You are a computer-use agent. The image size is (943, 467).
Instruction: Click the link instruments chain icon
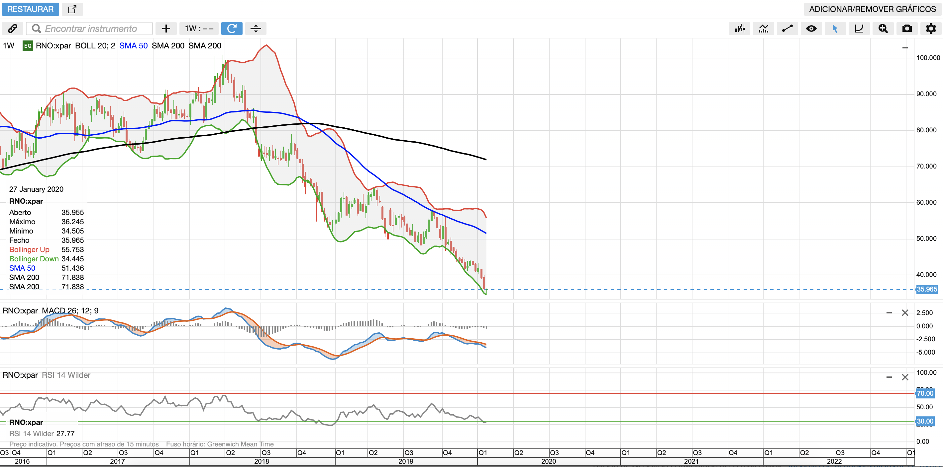13,29
